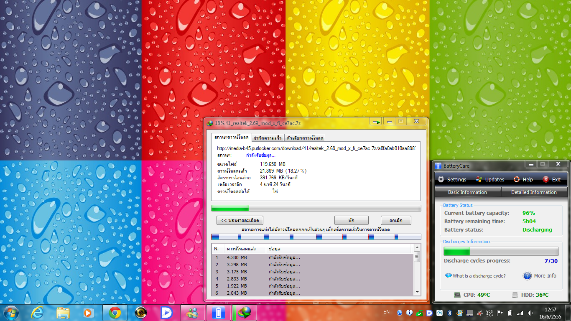571x321 pixels.
Task: Open BatteryCare Help menu
Action: click(523, 179)
